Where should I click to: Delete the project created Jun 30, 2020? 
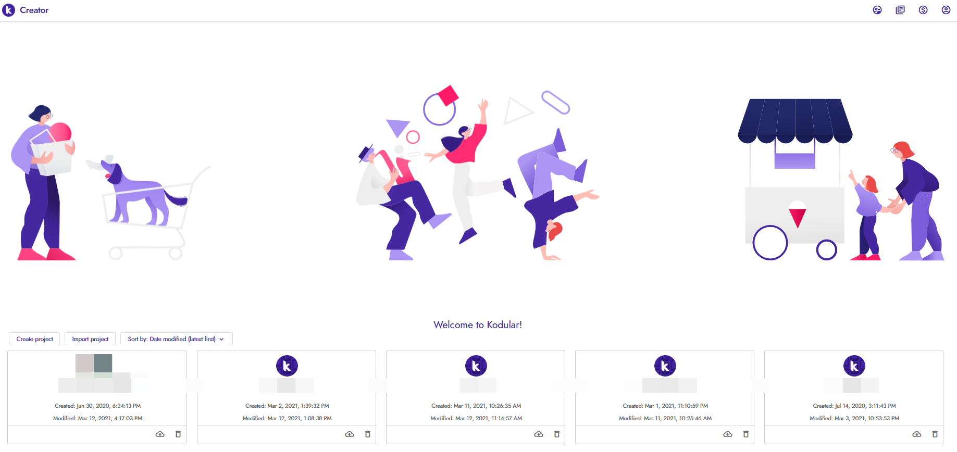point(178,434)
